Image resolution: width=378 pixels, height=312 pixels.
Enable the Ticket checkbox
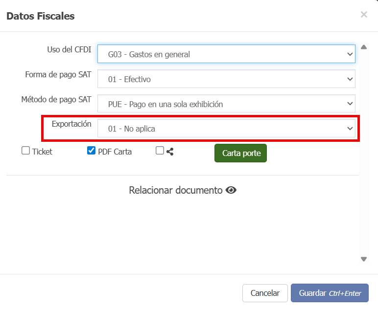click(26, 151)
